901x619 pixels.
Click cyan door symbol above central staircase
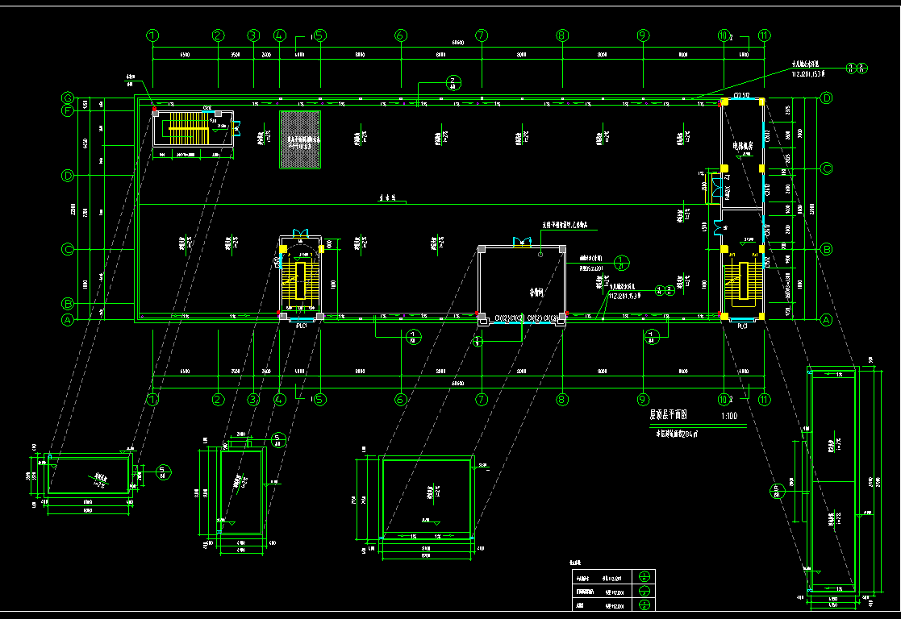coord(303,234)
